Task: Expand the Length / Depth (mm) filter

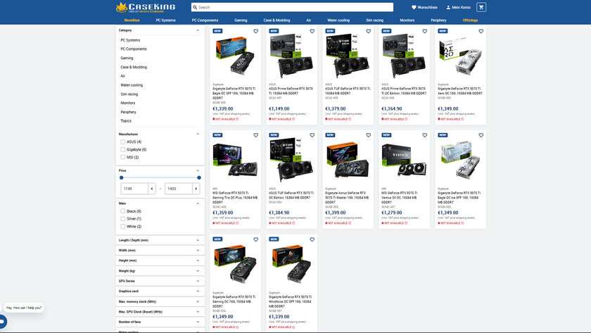Action: [x=160, y=240]
